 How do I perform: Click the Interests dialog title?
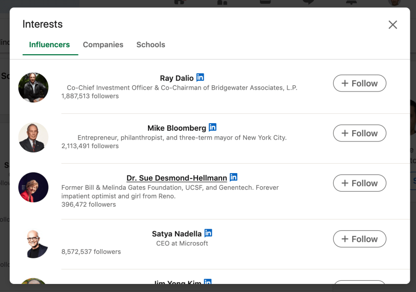(x=43, y=24)
